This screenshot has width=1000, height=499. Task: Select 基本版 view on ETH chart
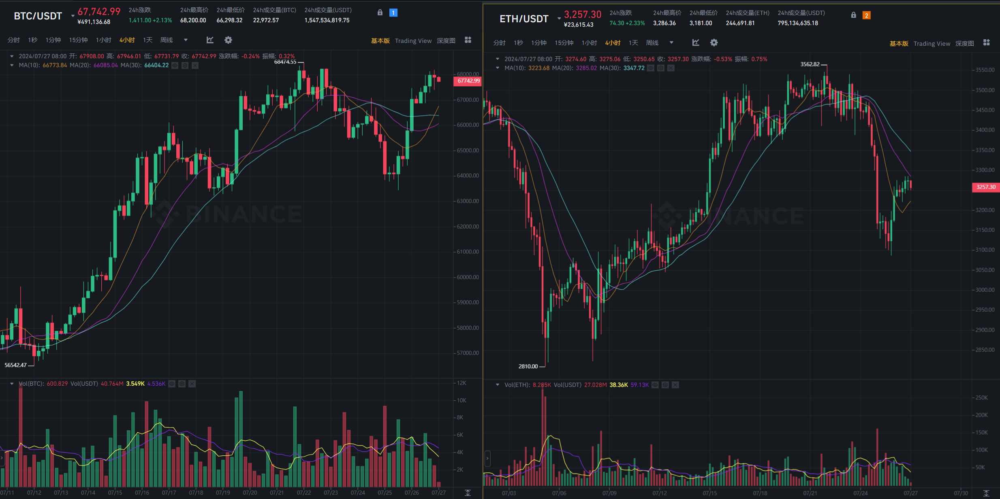coord(899,44)
